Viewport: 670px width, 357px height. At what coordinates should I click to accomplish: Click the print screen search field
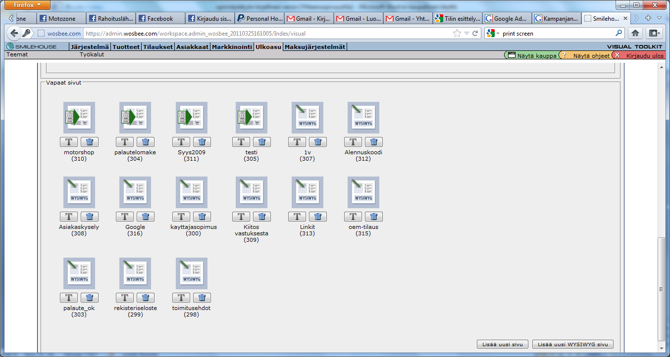[558, 34]
